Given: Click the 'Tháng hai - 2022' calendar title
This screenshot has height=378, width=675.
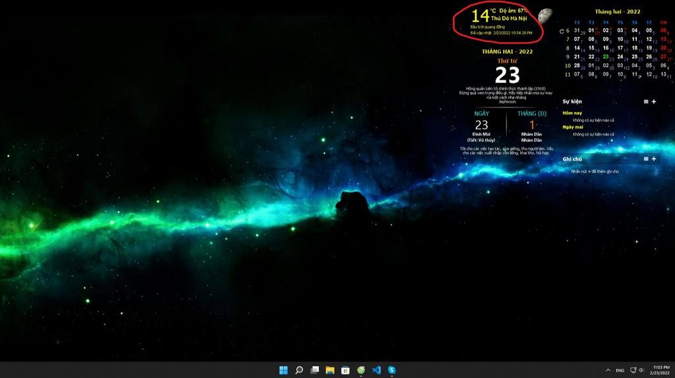Looking at the screenshot, I should [617, 12].
